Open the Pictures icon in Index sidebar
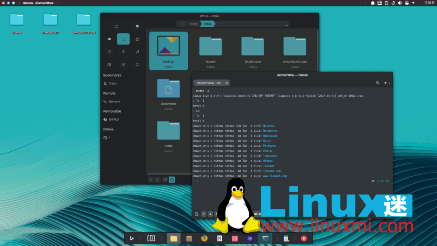The height and width of the screenshot is (246, 437). click(x=109, y=65)
